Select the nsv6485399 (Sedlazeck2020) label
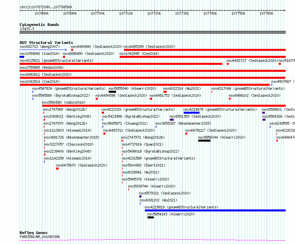Viewport: 295px width, 244px height. (149, 47)
